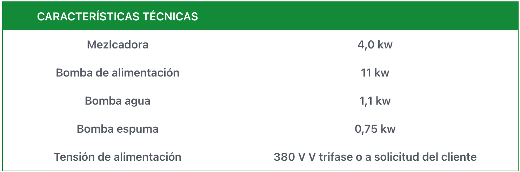
Task: Select the Bomba espuma label
Action: [x=118, y=129]
